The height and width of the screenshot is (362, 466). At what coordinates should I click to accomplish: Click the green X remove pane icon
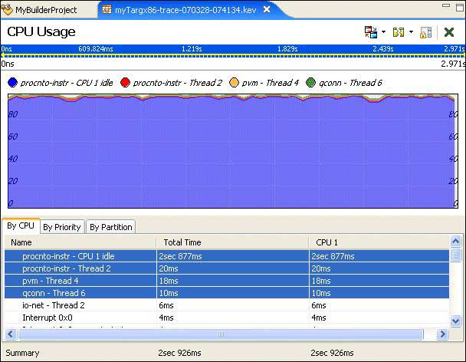(x=449, y=32)
